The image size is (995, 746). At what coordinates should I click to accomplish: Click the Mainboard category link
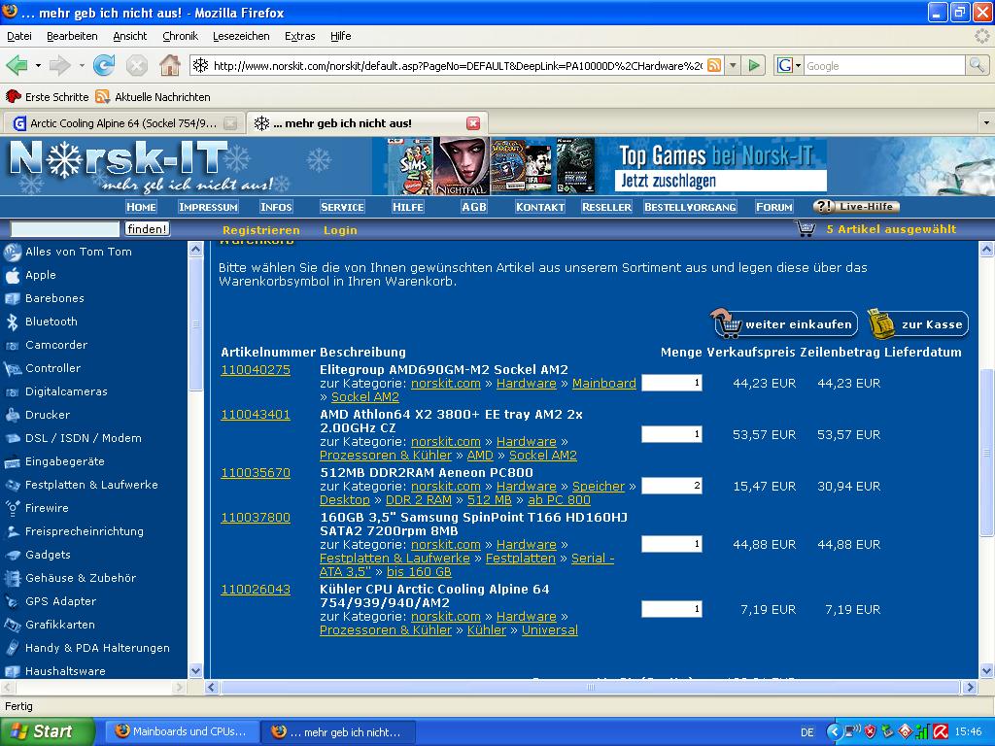(x=604, y=383)
